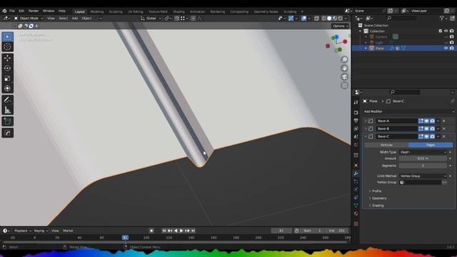The width and height of the screenshot is (457, 257).
Task: Toggle the camera view icon
Action: pyautogui.click(x=344, y=77)
